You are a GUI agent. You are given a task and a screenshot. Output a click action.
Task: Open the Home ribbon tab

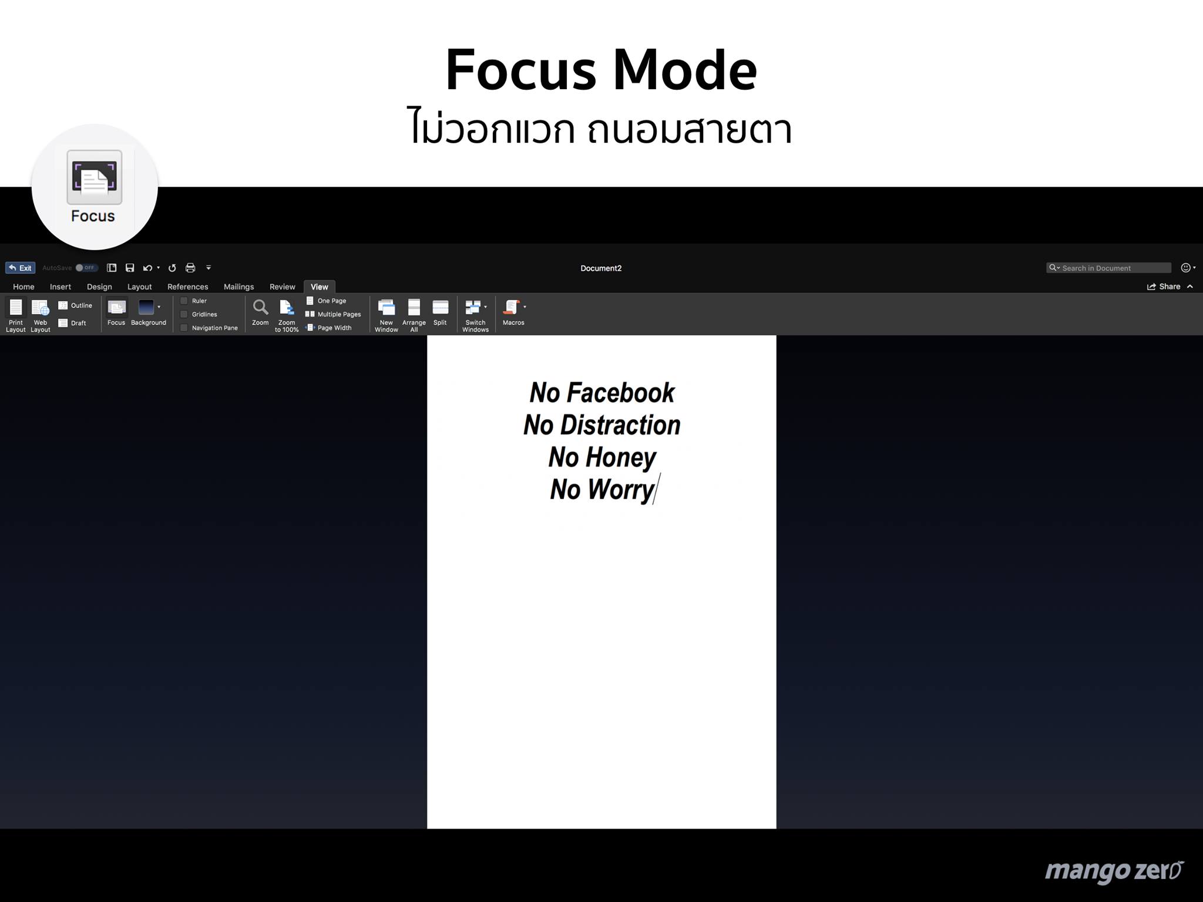click(x=23, y=287)
